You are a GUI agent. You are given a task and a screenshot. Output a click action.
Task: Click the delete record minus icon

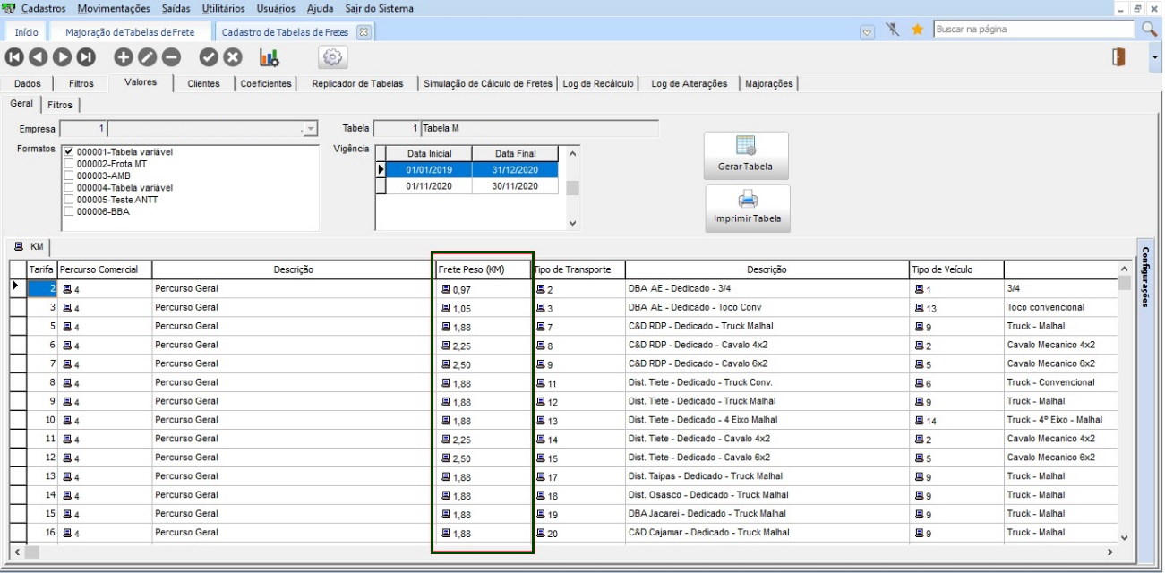pos(171,57)
